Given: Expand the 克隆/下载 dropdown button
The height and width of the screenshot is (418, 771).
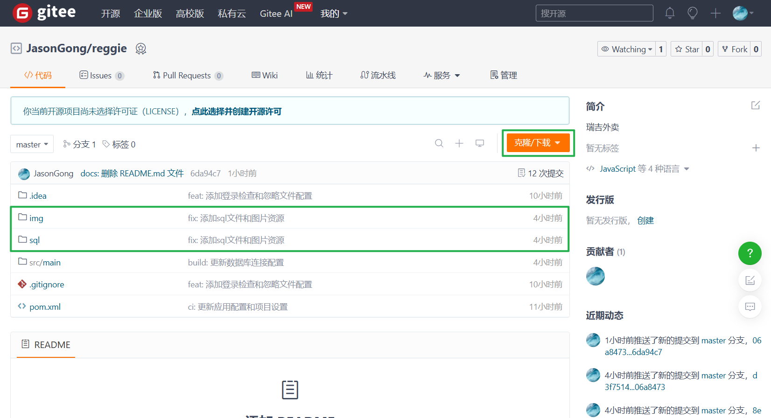Looking at the screenshot, I should [538, 143].
